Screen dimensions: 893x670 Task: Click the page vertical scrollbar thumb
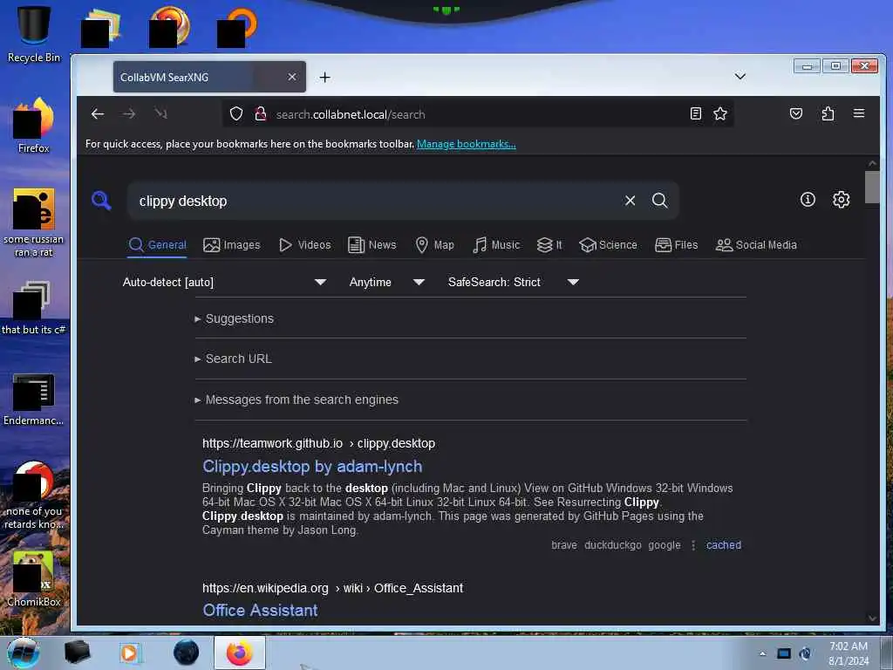pos(872,187)
